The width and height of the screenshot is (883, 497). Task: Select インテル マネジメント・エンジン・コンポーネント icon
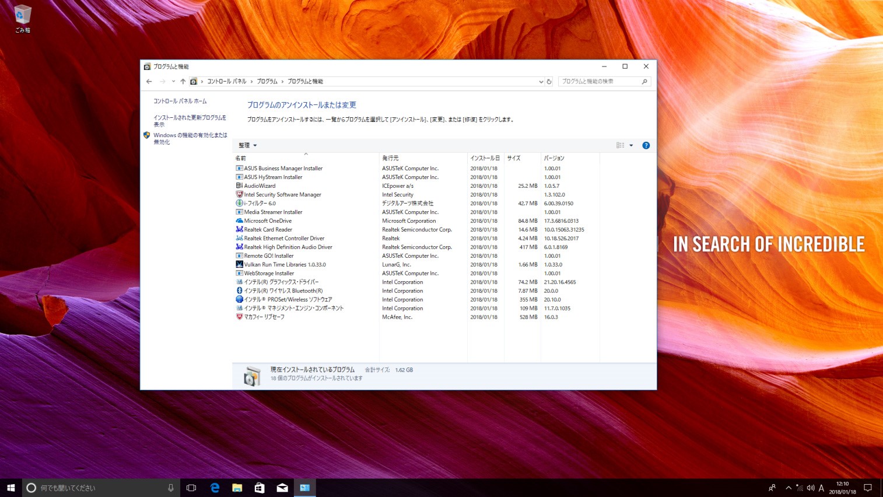coord(239,308)
